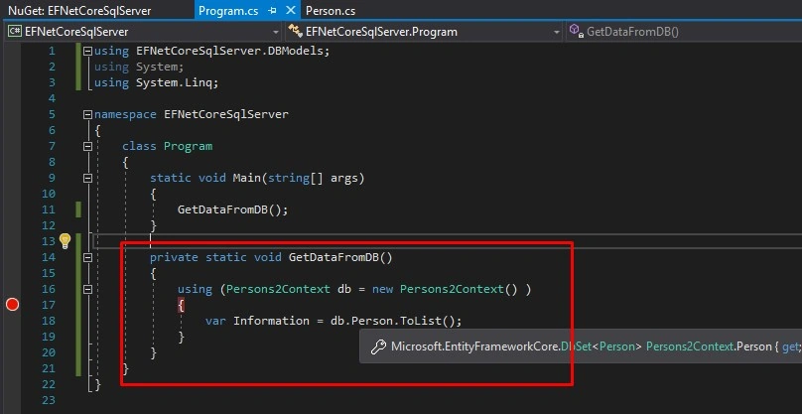Click the wrench icon in the tooltip

pos(378,346)
